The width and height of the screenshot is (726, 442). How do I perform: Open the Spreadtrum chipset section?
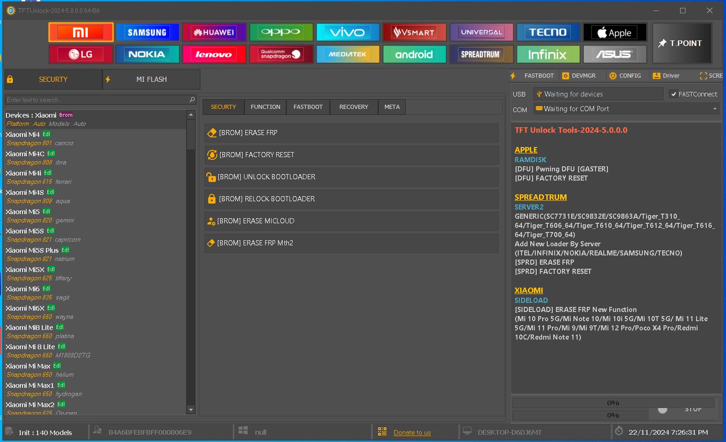[482, 54]
